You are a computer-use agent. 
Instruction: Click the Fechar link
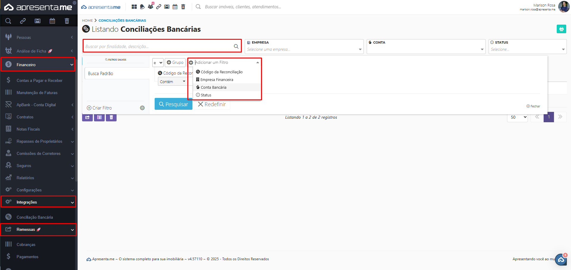534,106
